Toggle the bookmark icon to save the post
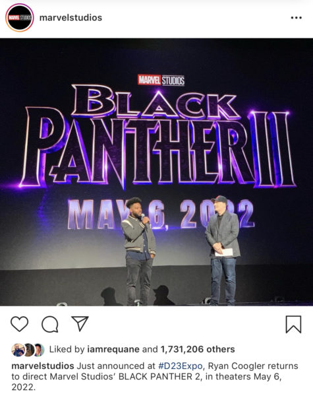 click(x=294, y=324)
